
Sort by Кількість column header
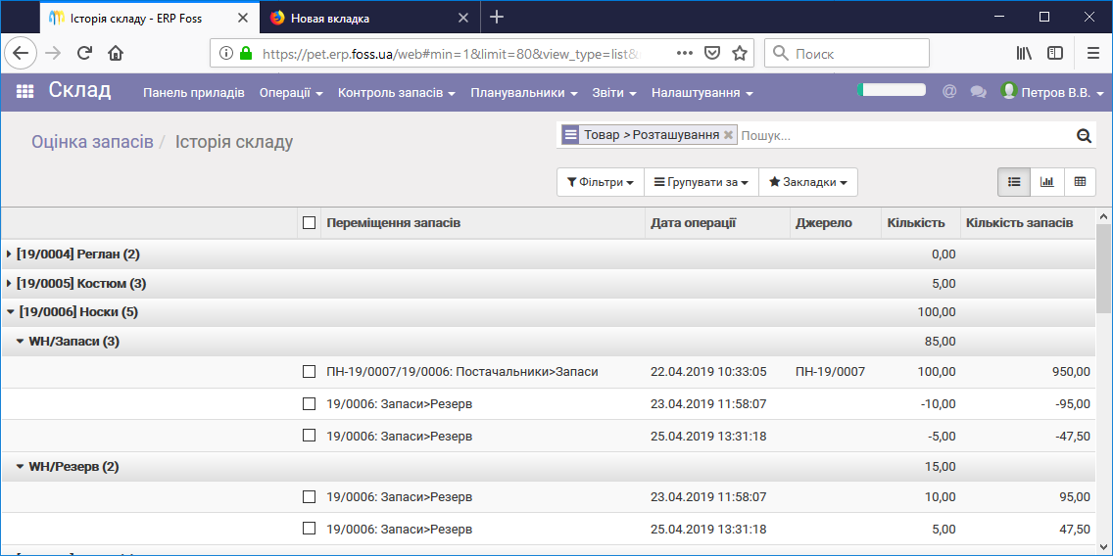(920, 223)
